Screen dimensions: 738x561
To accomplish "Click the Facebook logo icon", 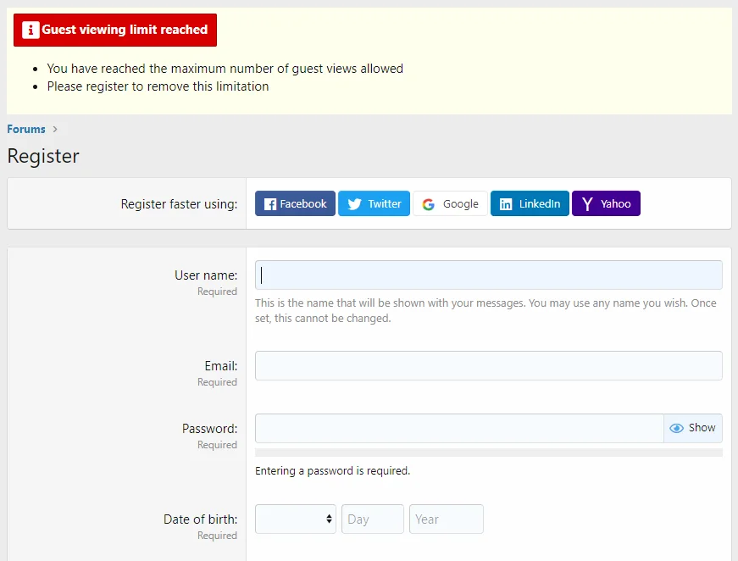I will (270, 204).
